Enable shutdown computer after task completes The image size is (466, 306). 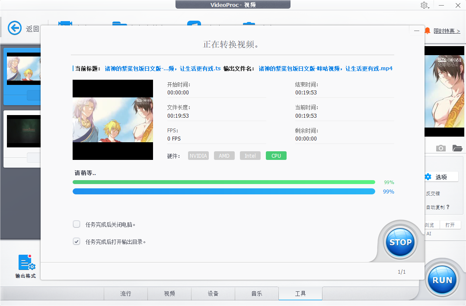pyautogui.click(x=77, y=224)
